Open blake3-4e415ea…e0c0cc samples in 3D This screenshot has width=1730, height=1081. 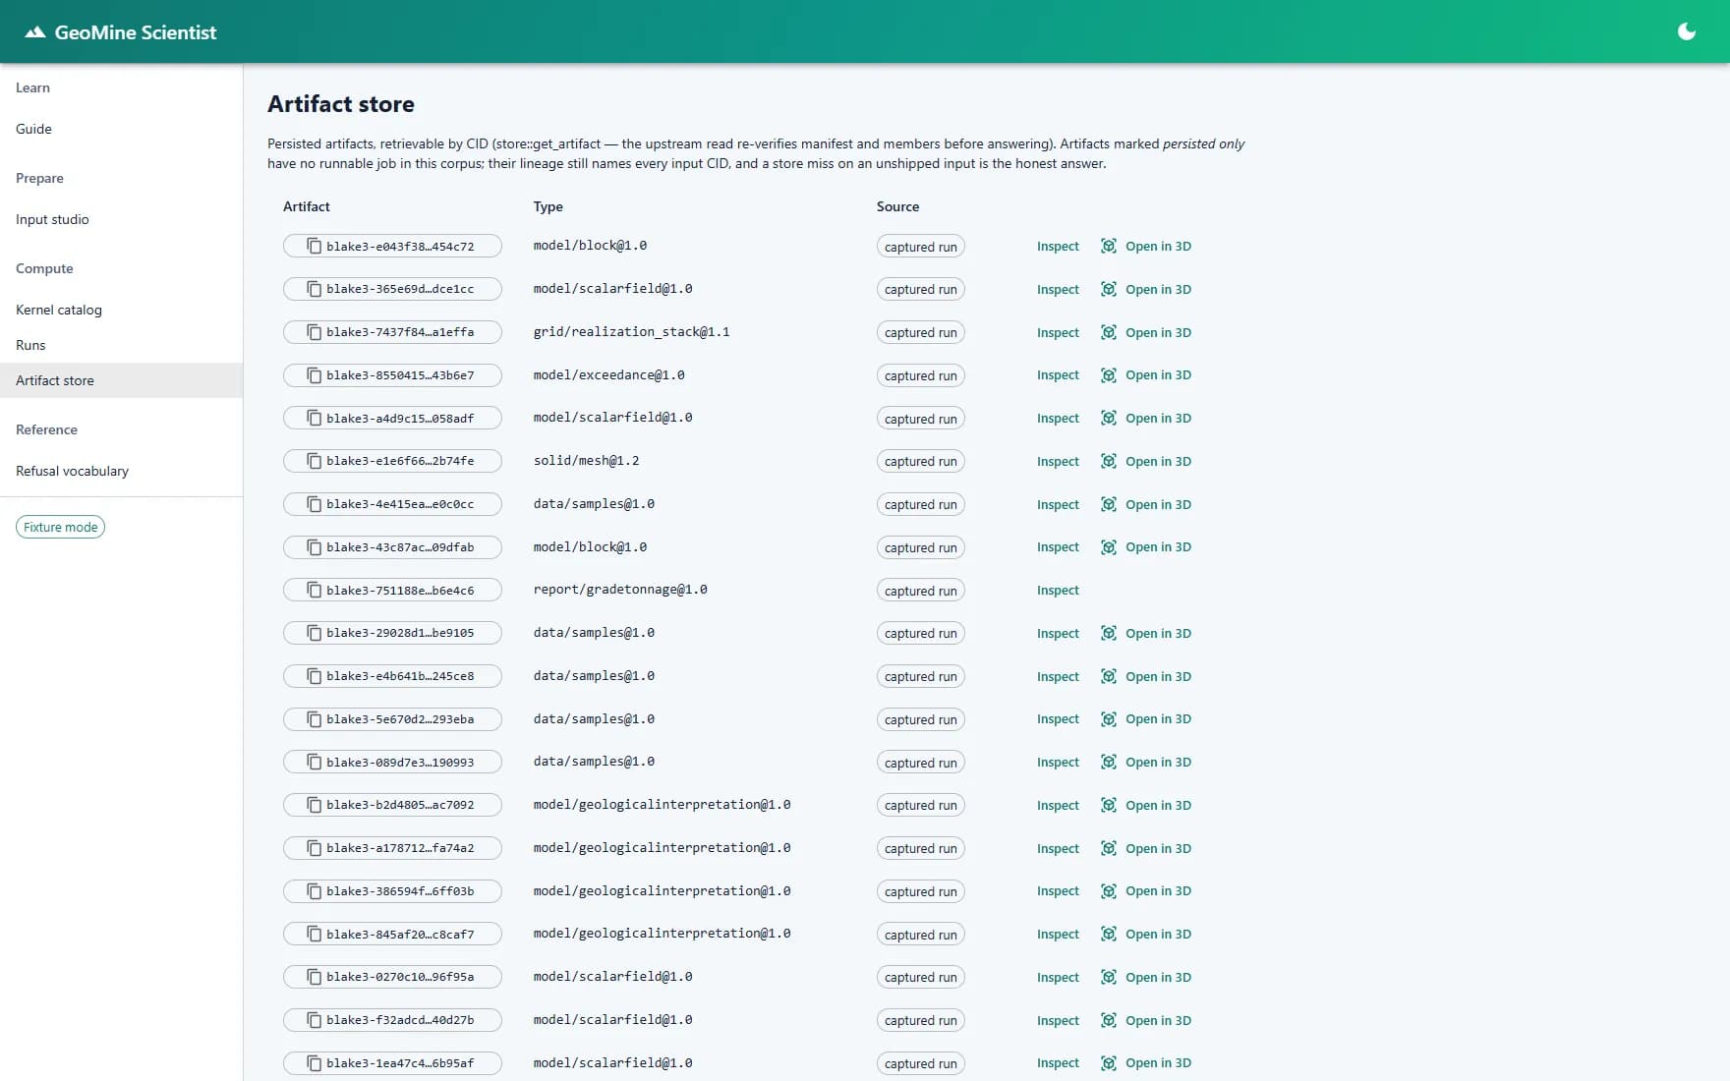(x=1146, y=504)
